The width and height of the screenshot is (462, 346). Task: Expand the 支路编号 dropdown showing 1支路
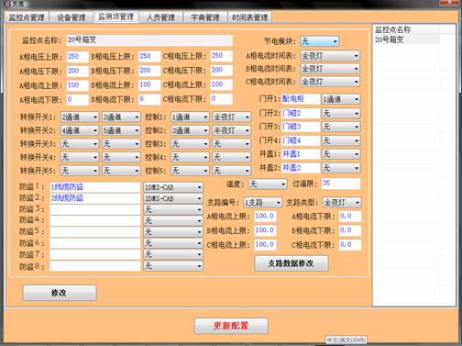262,202
